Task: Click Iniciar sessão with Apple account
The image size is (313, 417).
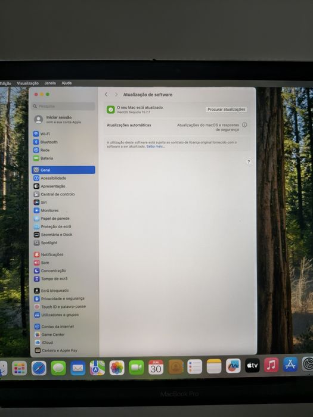Action: [x=63, y=119]
